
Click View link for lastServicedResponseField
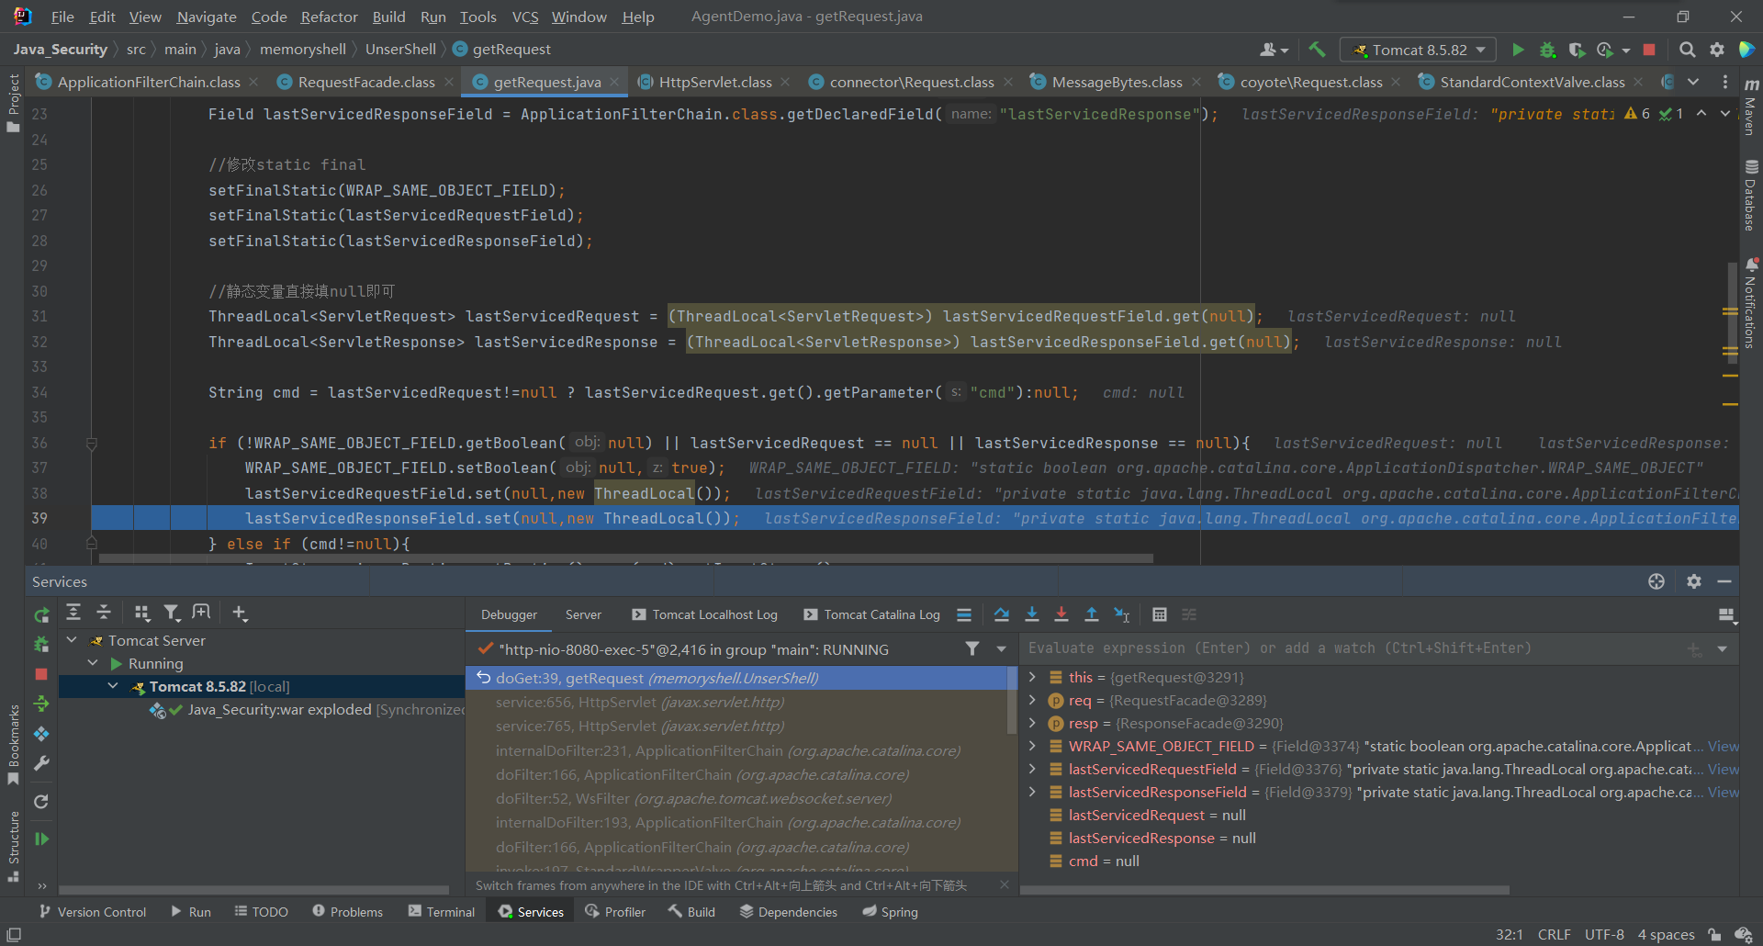[x=1723, y=792]
